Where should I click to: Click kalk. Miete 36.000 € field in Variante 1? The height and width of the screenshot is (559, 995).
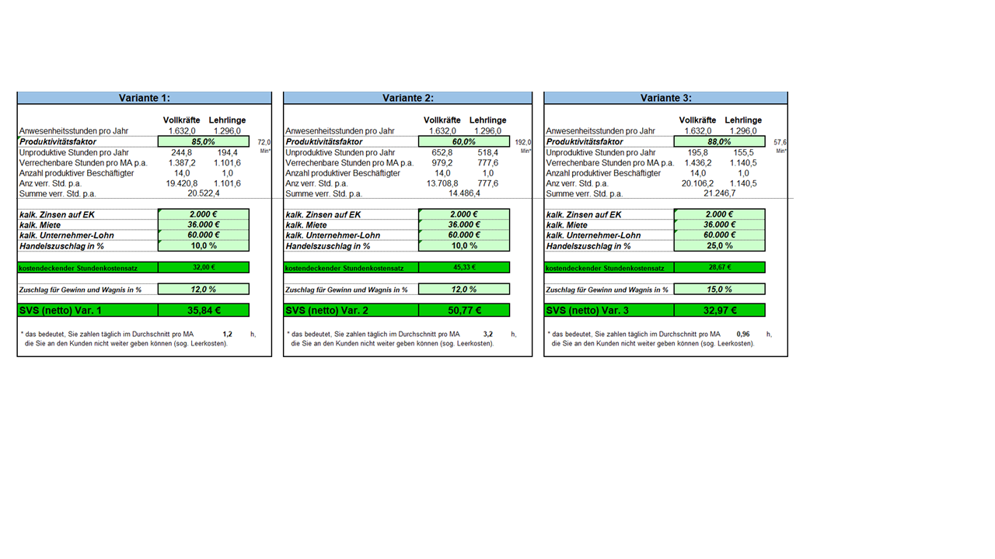pos(203,224)
